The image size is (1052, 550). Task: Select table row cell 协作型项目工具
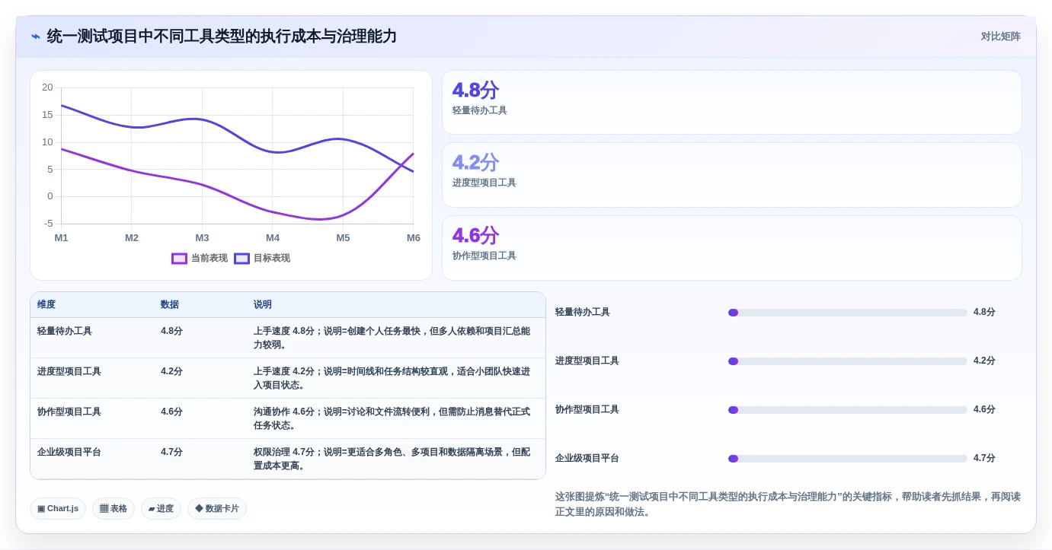click(69, 412)
